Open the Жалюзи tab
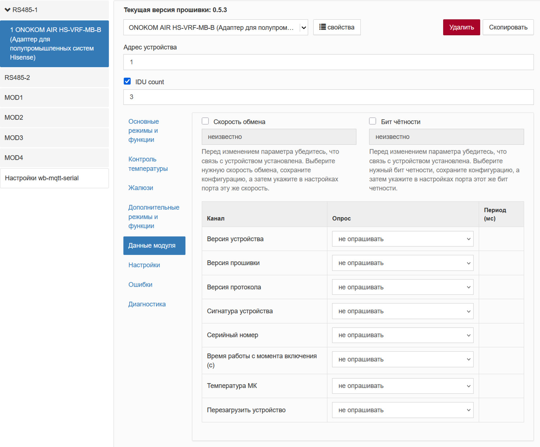The image size is (540, 447). point(141,188)
